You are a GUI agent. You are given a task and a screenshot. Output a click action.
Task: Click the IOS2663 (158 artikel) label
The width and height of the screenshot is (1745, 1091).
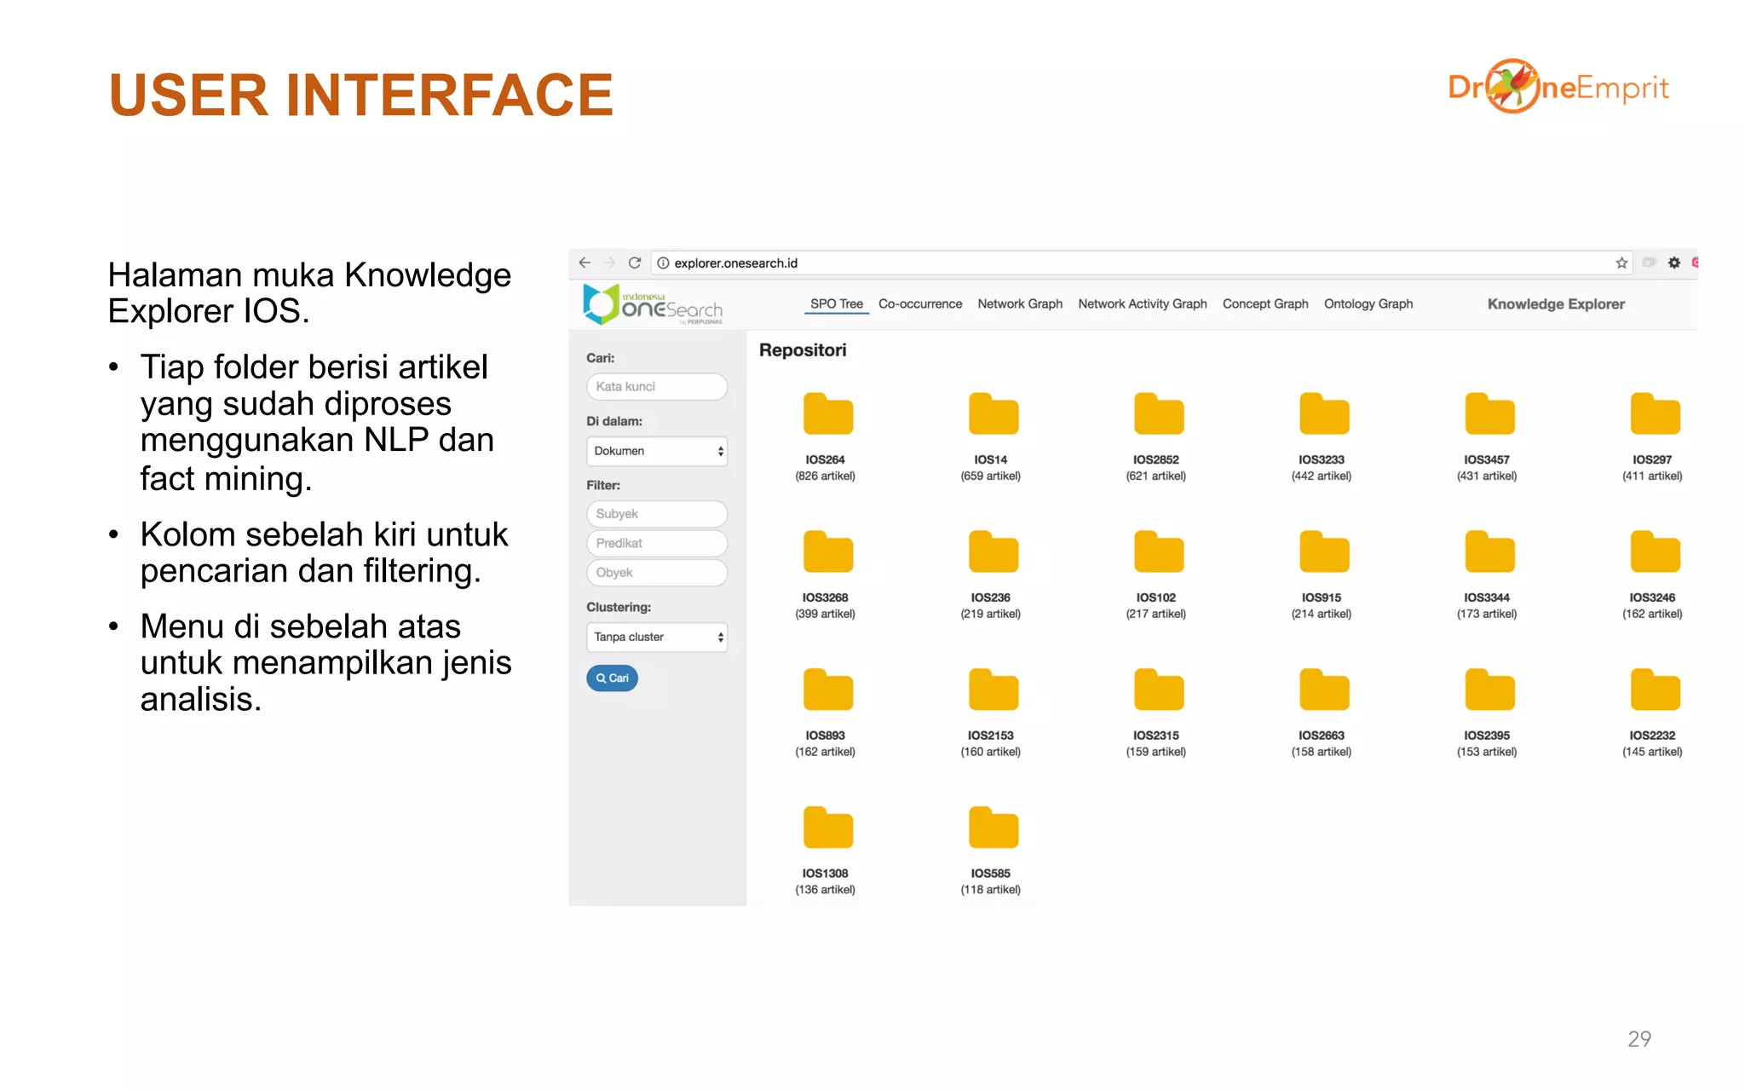click(1321, 744)
